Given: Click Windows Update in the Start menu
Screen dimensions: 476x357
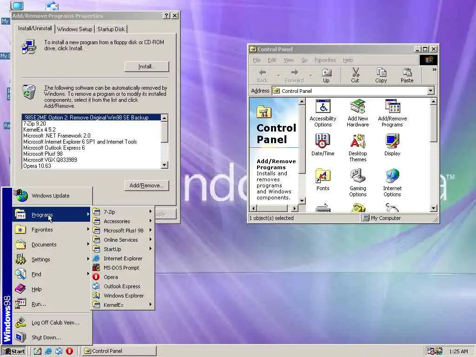Looking at the screenshot, I should pos(52,196).
